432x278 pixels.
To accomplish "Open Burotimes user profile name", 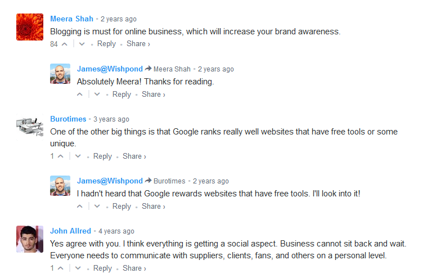I will pyautogui.click(x=68, y=119).
